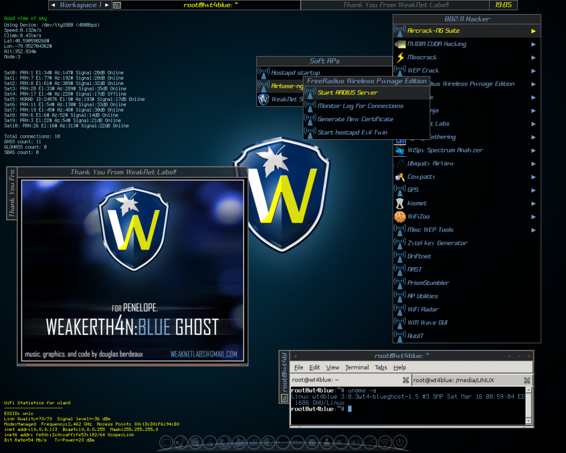
Task: Launch the #irc client from the dock
Action: [x=298, y=442]
